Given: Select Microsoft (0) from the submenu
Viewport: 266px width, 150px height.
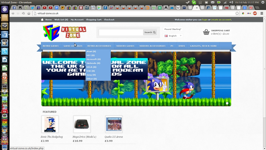Looking at the screenshot, I should coord(93,59).
